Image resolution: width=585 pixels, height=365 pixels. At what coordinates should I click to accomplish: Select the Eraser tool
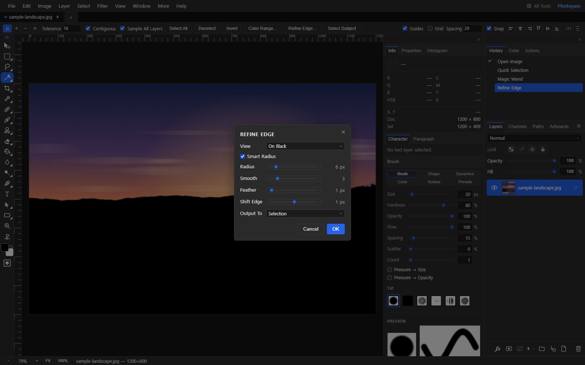click(x=7, y=141)
